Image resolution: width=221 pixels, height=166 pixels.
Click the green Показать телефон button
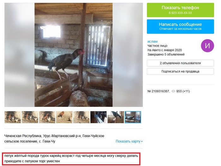180,10
